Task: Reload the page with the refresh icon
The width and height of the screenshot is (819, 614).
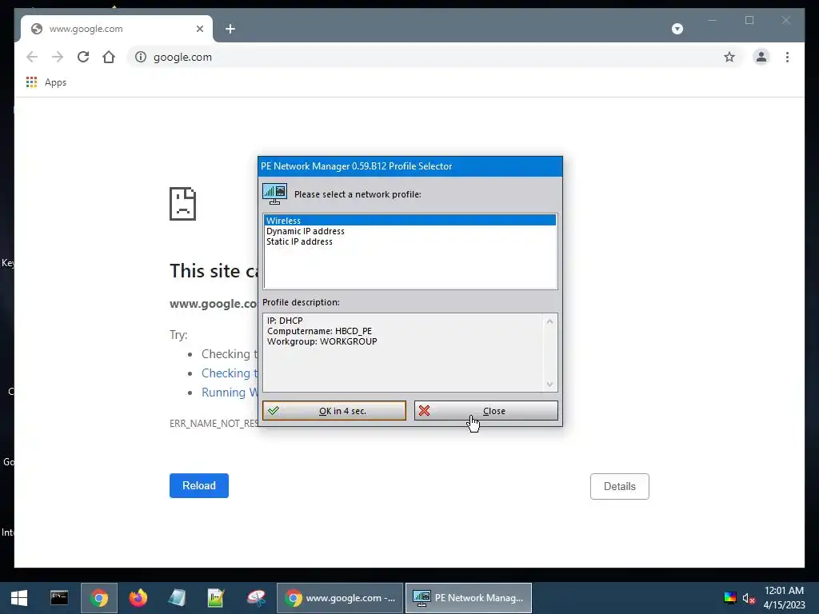Action: [x=83, y=57]
